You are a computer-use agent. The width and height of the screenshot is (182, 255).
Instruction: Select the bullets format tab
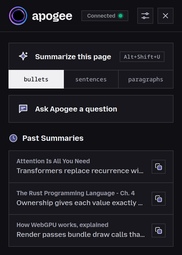(x=36, y=79)
